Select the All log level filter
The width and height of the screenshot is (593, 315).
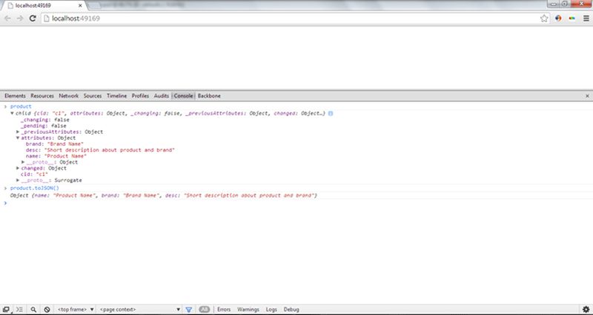(205, 309)
